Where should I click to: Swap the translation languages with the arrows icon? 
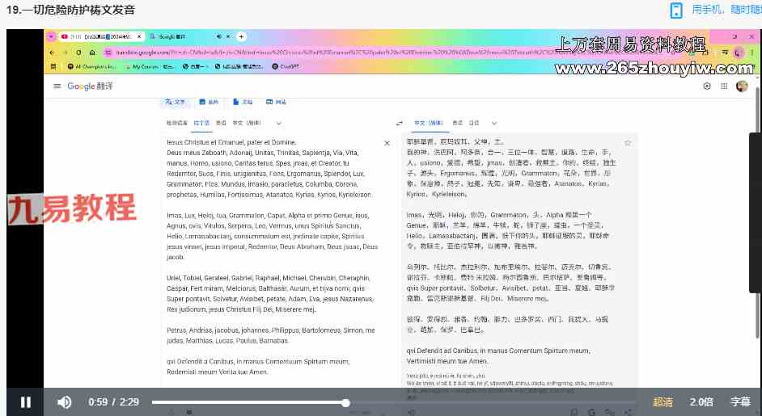point(399,124)
